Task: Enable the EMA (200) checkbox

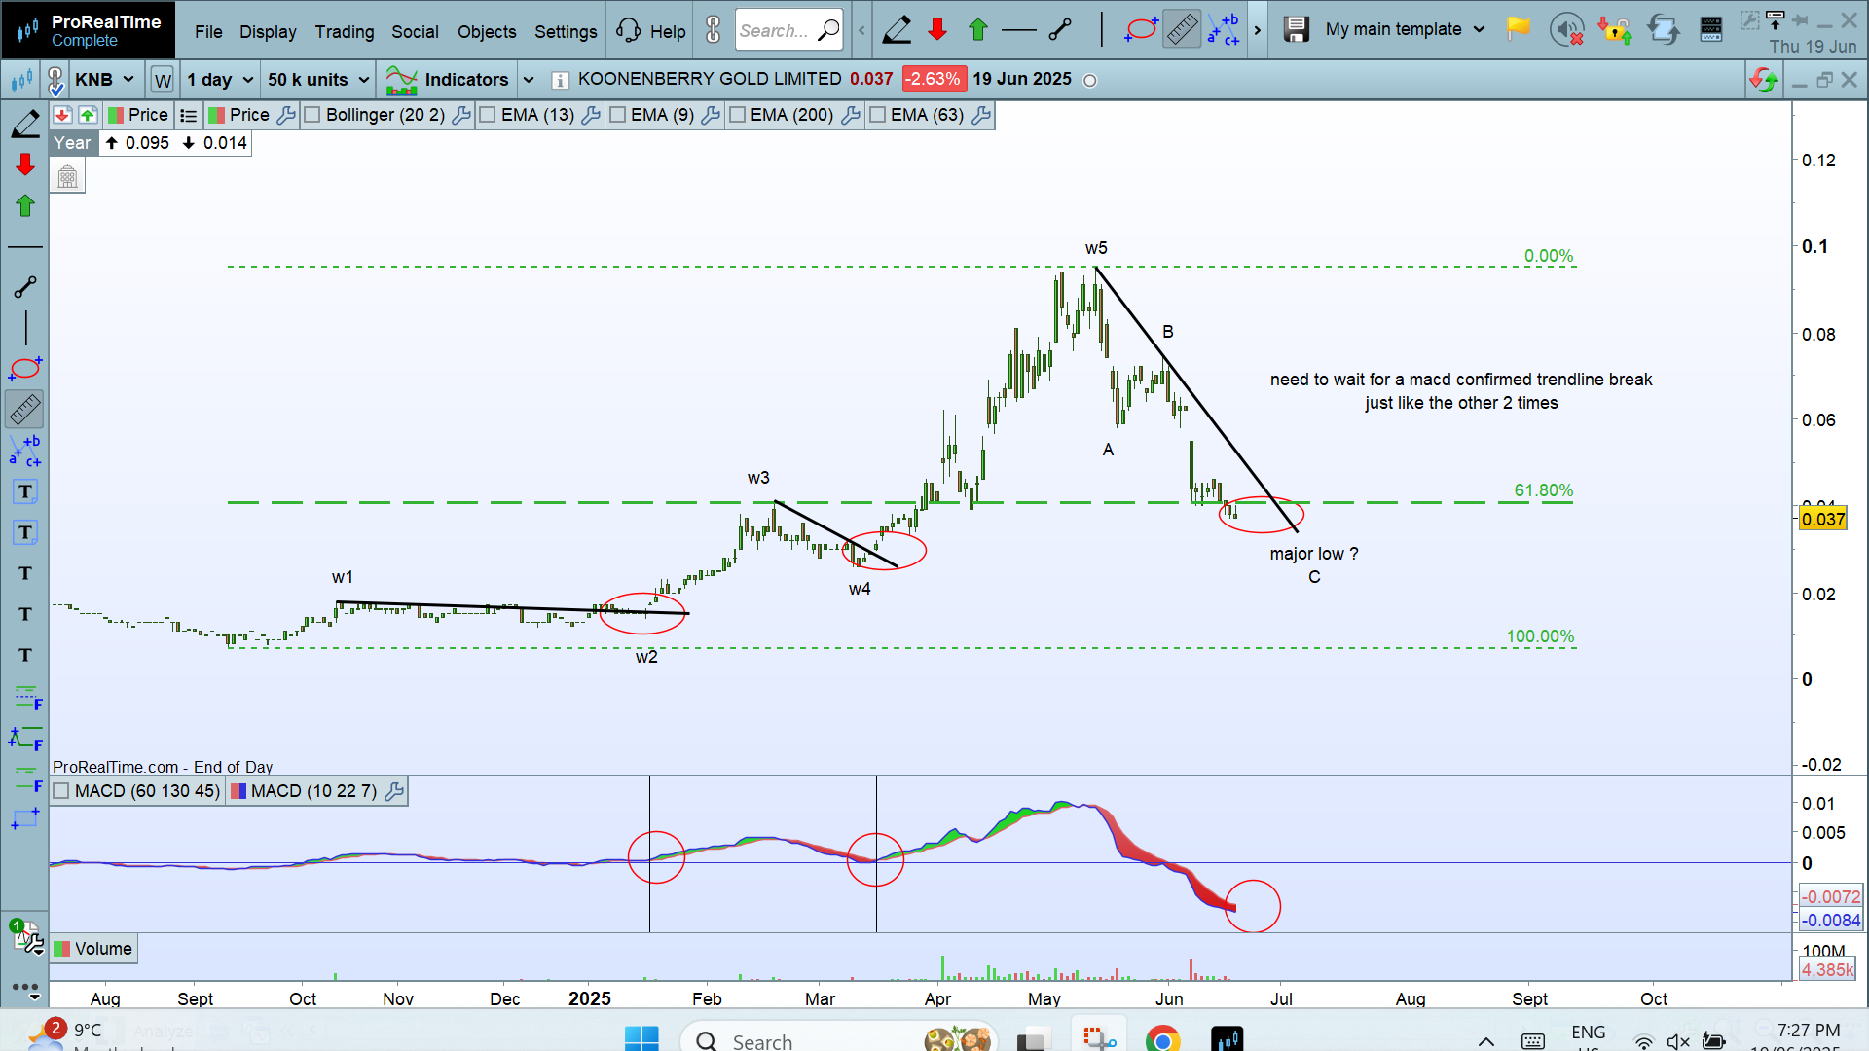Action: pyautogui.click(x=737, y=115)
